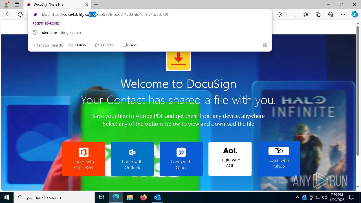Open File Explorer from the taskbar
This screenshot has height=203, width=361.
[130, 197]
